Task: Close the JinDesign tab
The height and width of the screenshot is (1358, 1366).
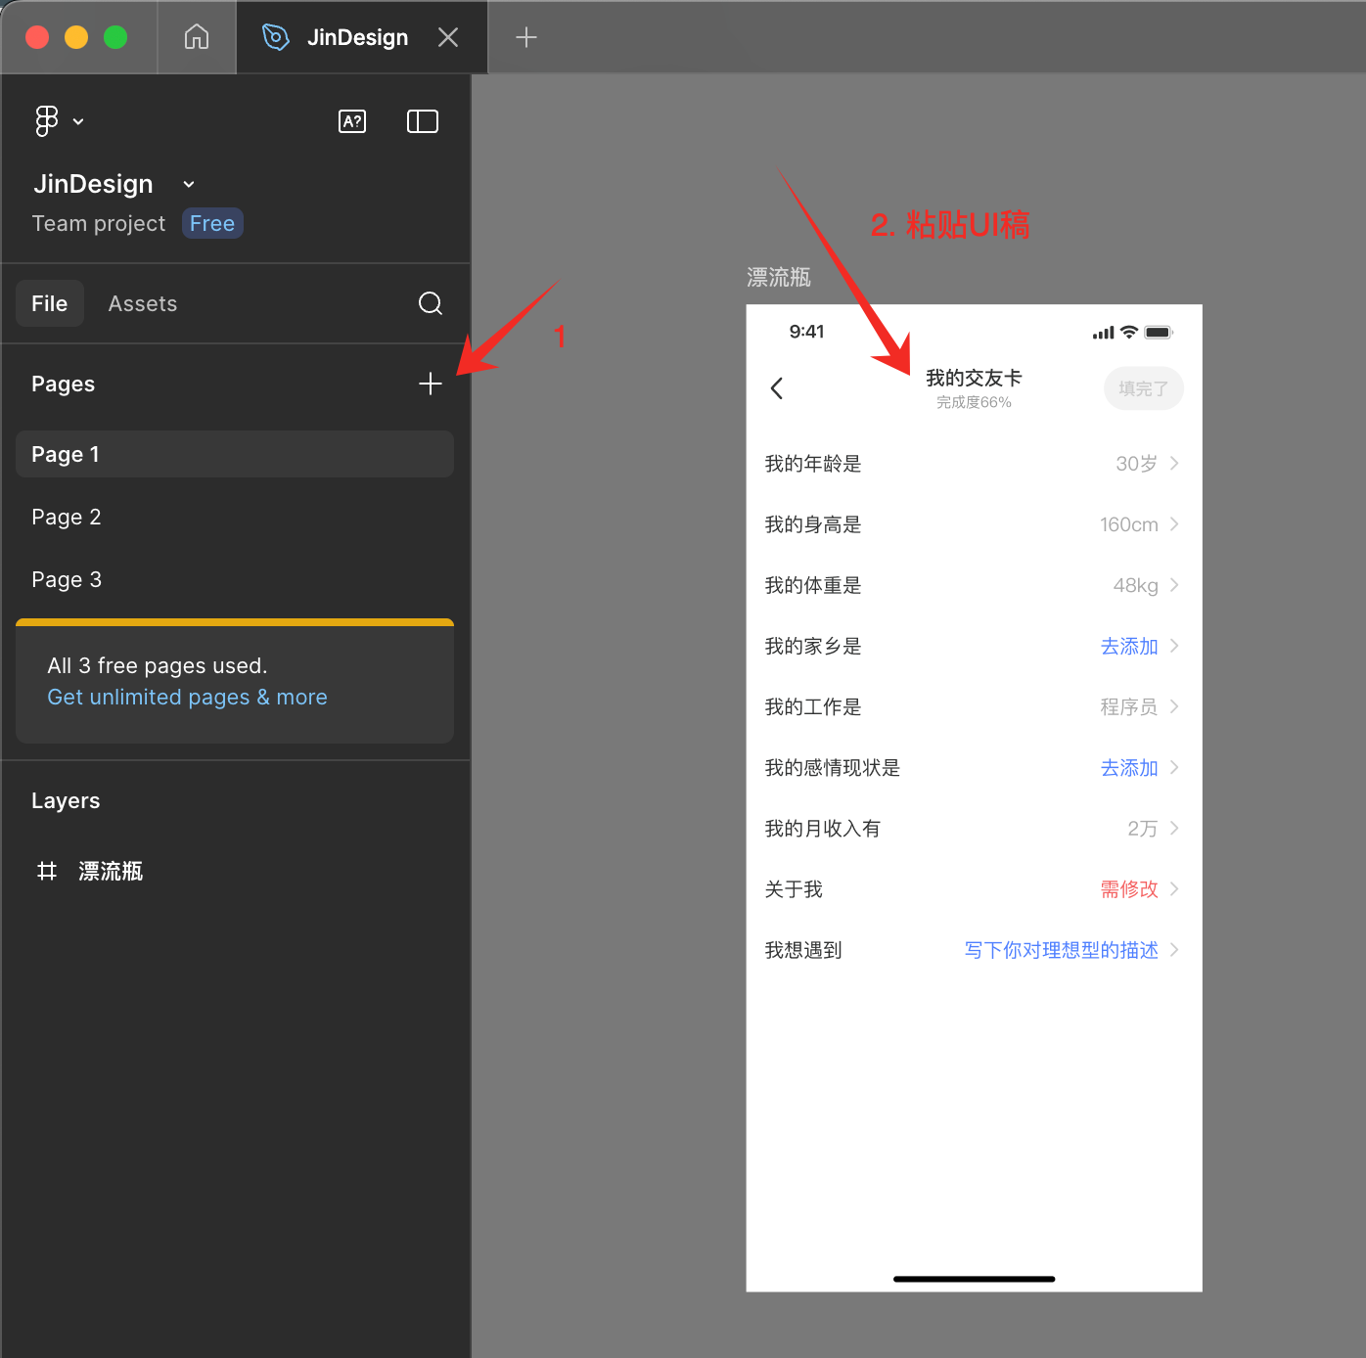Action: [x=448, y=37]
